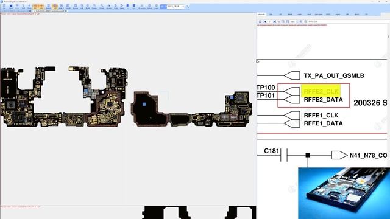This screenshot has width=390, height=219.
Task: Jump to first page in the schematic viewer
Action: (265, 22)
